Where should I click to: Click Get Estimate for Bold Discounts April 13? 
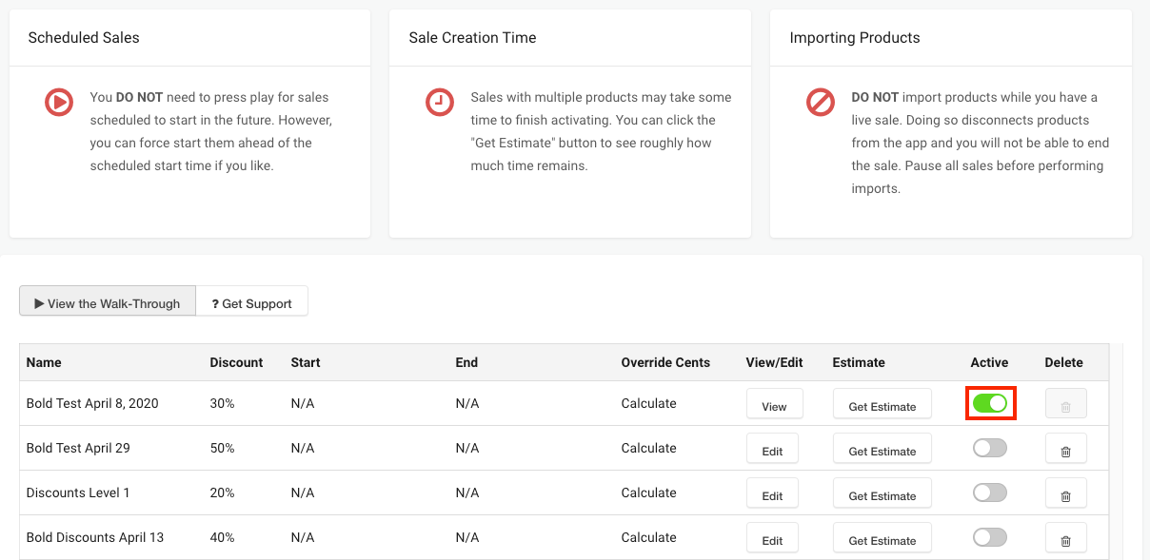882,538
